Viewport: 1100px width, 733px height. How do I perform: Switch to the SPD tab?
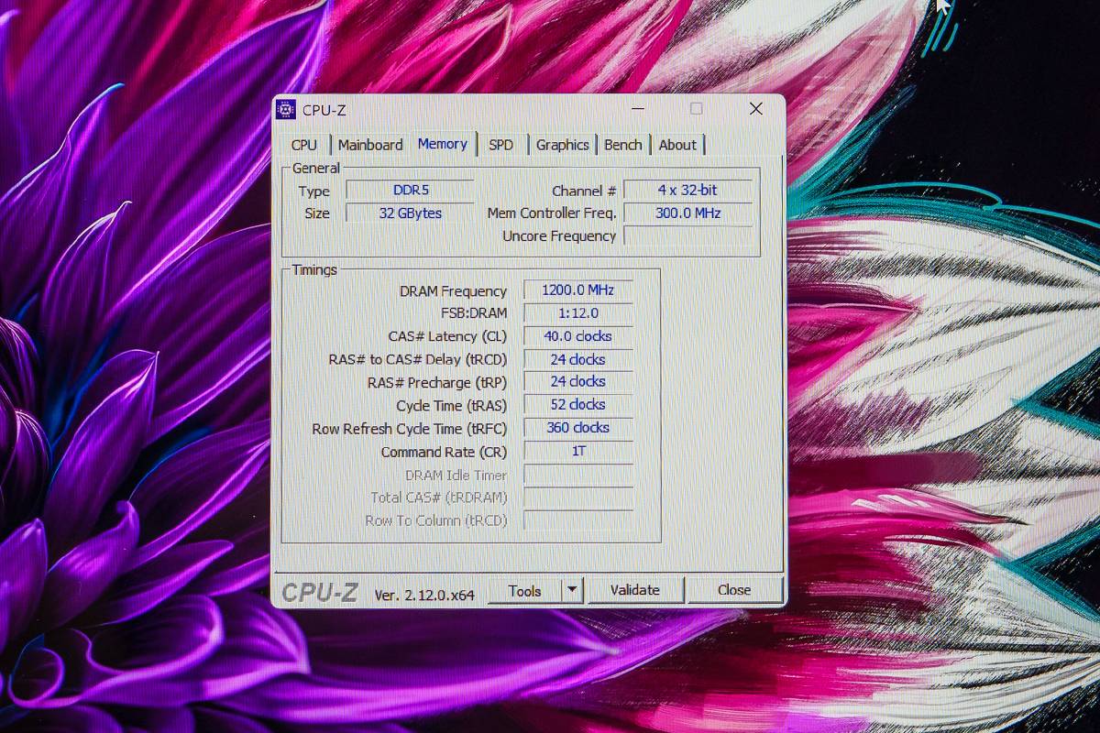(500, 145)
